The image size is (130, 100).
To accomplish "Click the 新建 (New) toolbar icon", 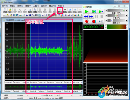I will pos(5,10).
